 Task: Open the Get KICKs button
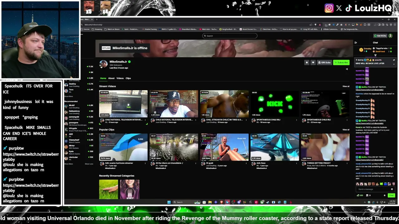[x=380, y=36]
